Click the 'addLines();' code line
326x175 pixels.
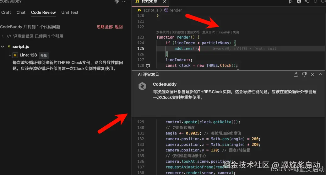[x=187, y=49]
